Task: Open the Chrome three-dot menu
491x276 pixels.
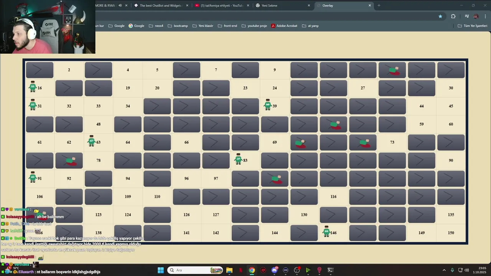Action: tap(486, 16)
